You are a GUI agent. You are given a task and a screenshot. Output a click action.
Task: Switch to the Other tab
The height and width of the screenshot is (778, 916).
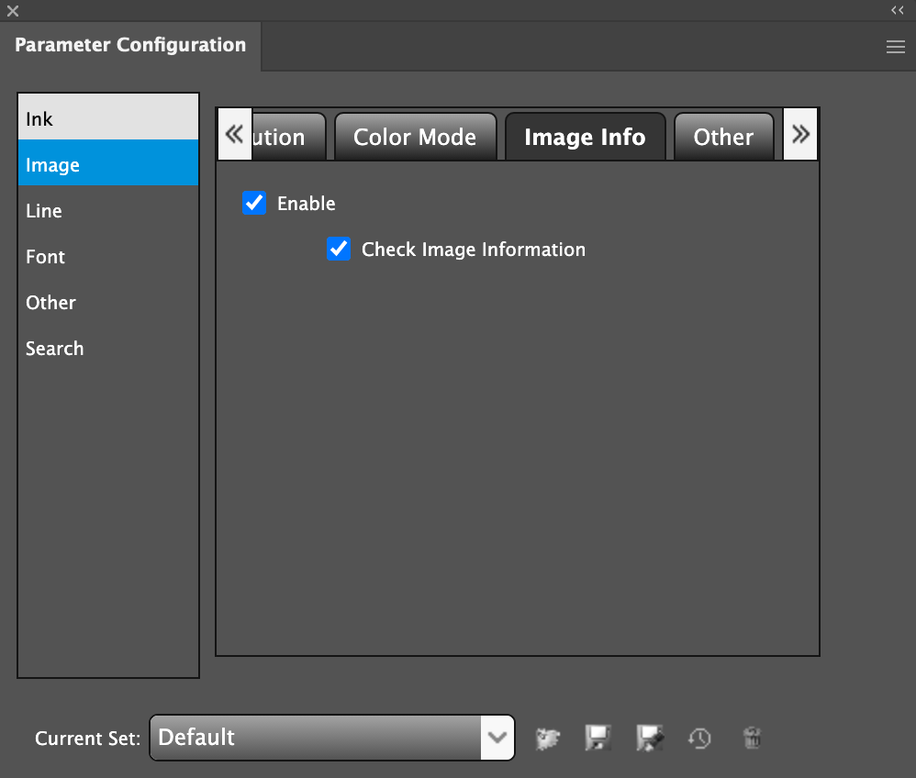click(723, 138)
